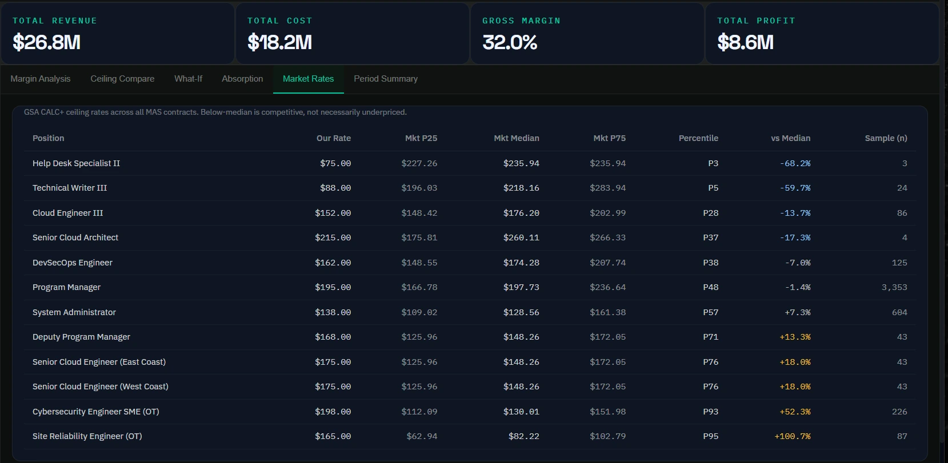
Task: Go to the Period Summary tab
Action: [x=386, y=79]
